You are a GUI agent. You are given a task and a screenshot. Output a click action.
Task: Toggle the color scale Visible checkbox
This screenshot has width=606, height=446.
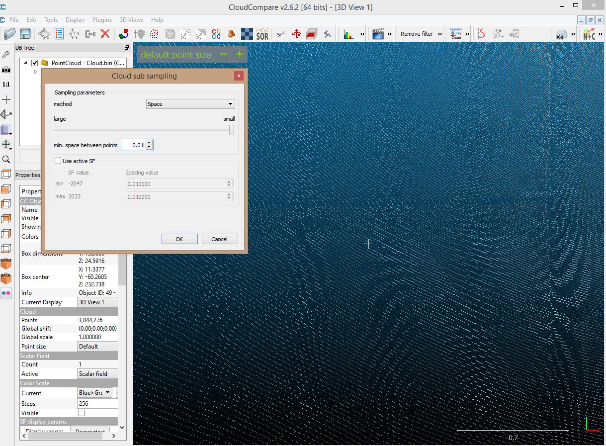pos(82,413)
